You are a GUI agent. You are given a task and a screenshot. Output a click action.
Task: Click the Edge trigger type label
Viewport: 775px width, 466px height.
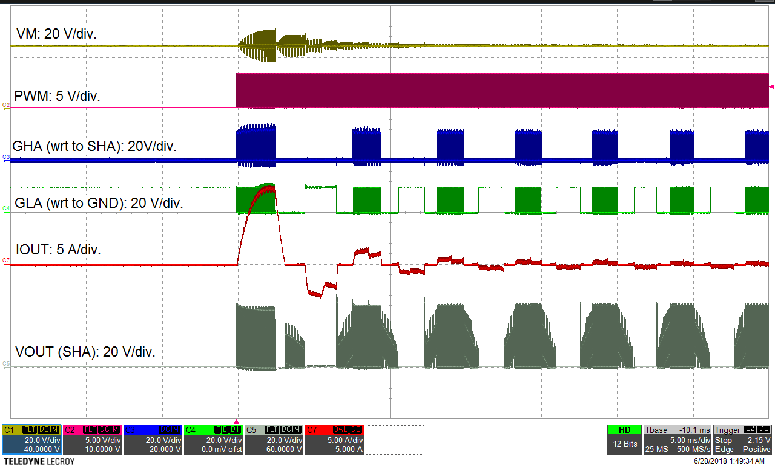(x=724, y=448)
